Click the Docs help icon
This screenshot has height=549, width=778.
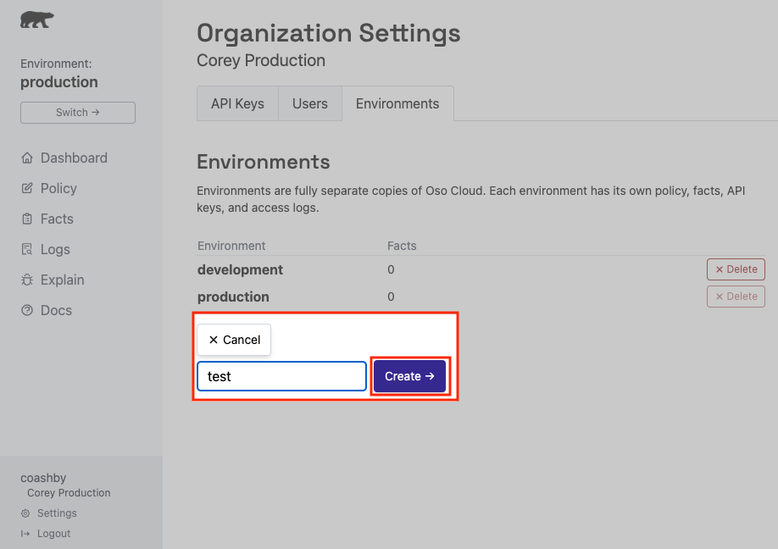(x=26, y=311)
